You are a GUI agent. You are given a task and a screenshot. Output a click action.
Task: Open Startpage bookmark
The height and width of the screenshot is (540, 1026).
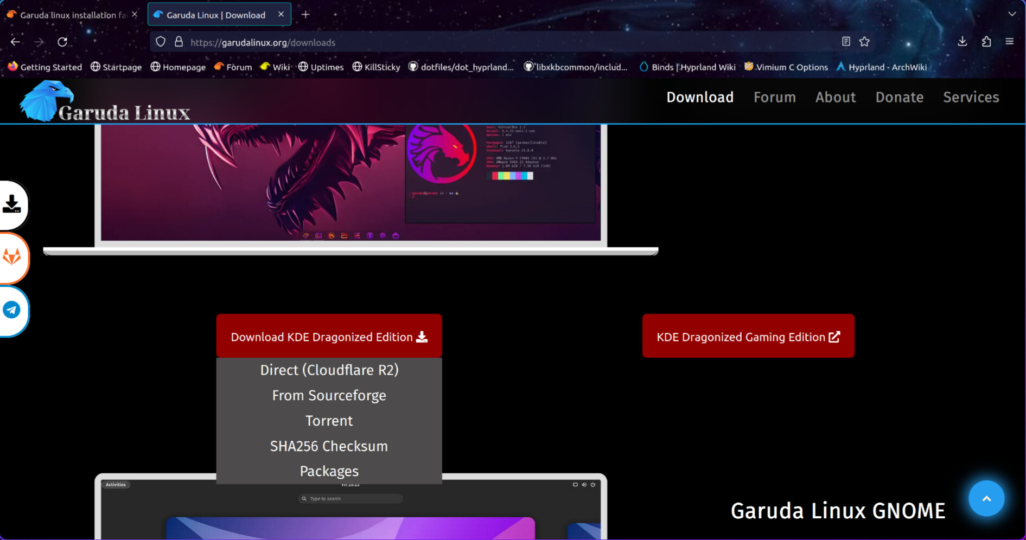[116, 67]
